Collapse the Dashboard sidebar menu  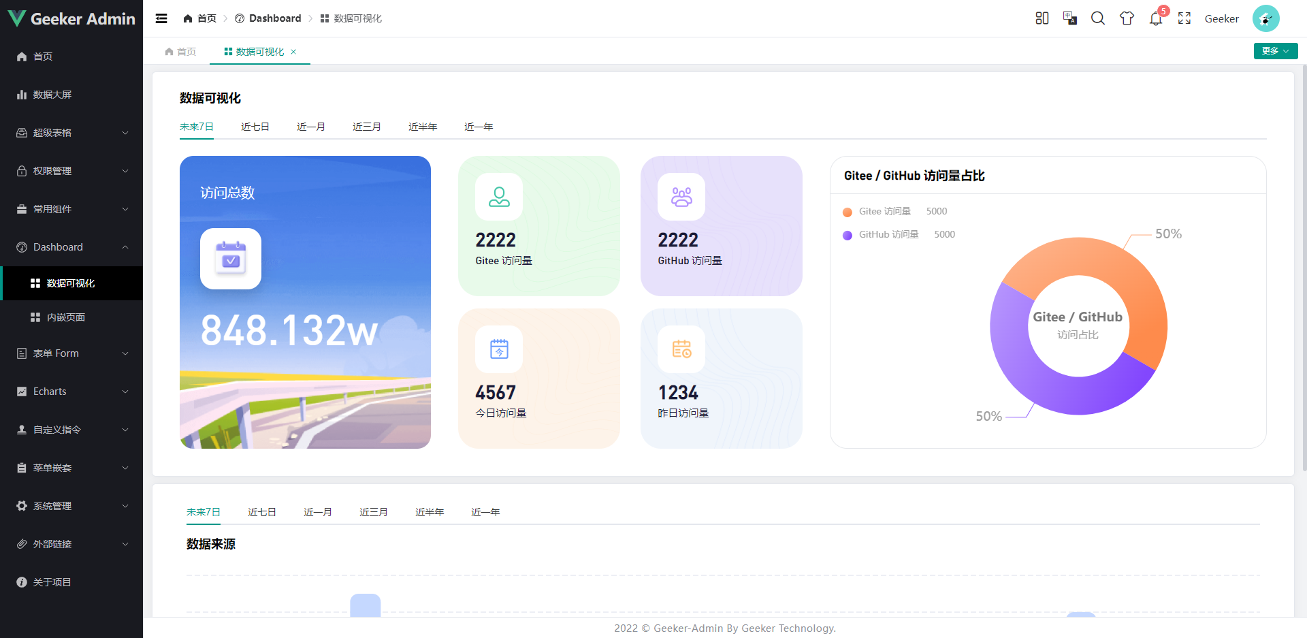71,247
